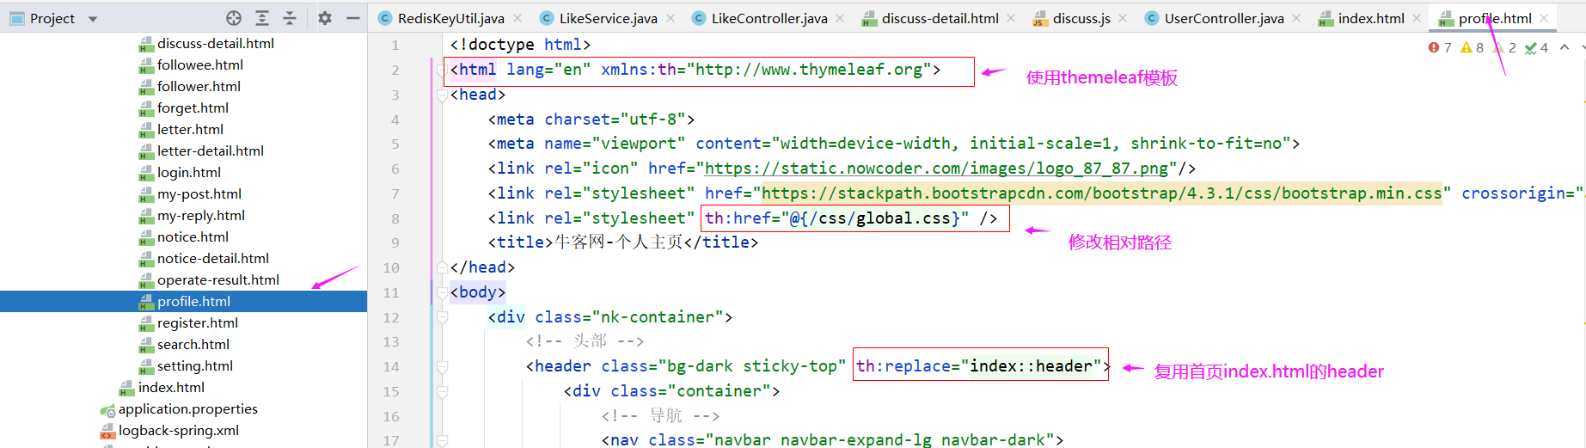Open the logo_87_87.png href link
Screen dimensions: 1586x448
coord(936,169)
